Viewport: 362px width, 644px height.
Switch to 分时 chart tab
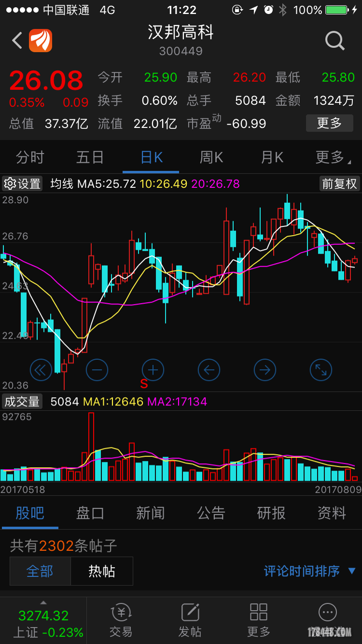30,157
